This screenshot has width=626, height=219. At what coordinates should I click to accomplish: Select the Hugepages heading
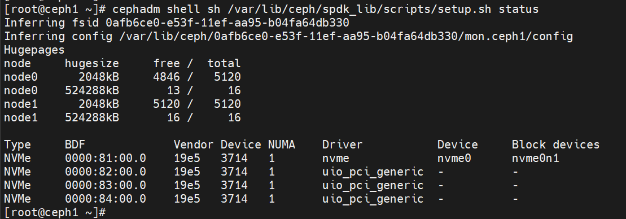(34, 50)
